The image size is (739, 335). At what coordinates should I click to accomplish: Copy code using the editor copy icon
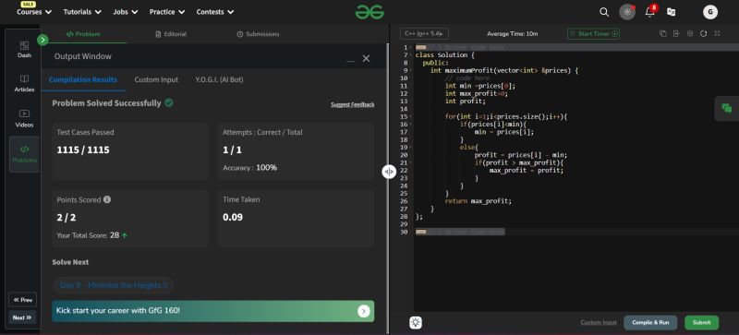662,33
